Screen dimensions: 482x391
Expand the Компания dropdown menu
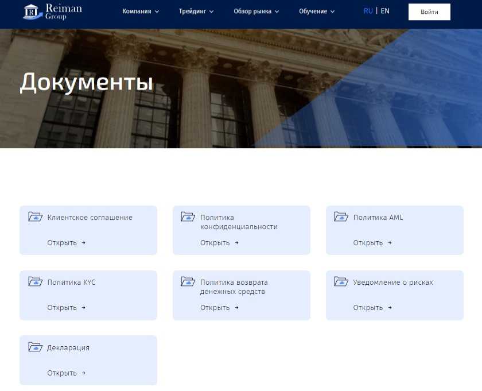click(141, 11)
